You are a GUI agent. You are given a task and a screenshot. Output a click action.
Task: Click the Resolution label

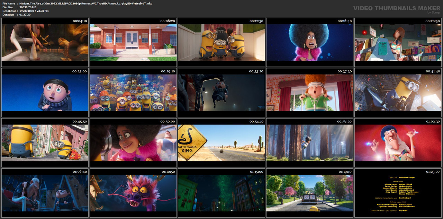tap(9, 11)
